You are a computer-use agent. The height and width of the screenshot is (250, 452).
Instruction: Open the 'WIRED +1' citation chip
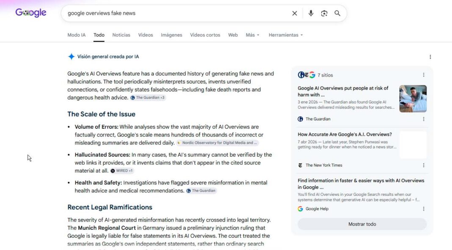point(122,171)
